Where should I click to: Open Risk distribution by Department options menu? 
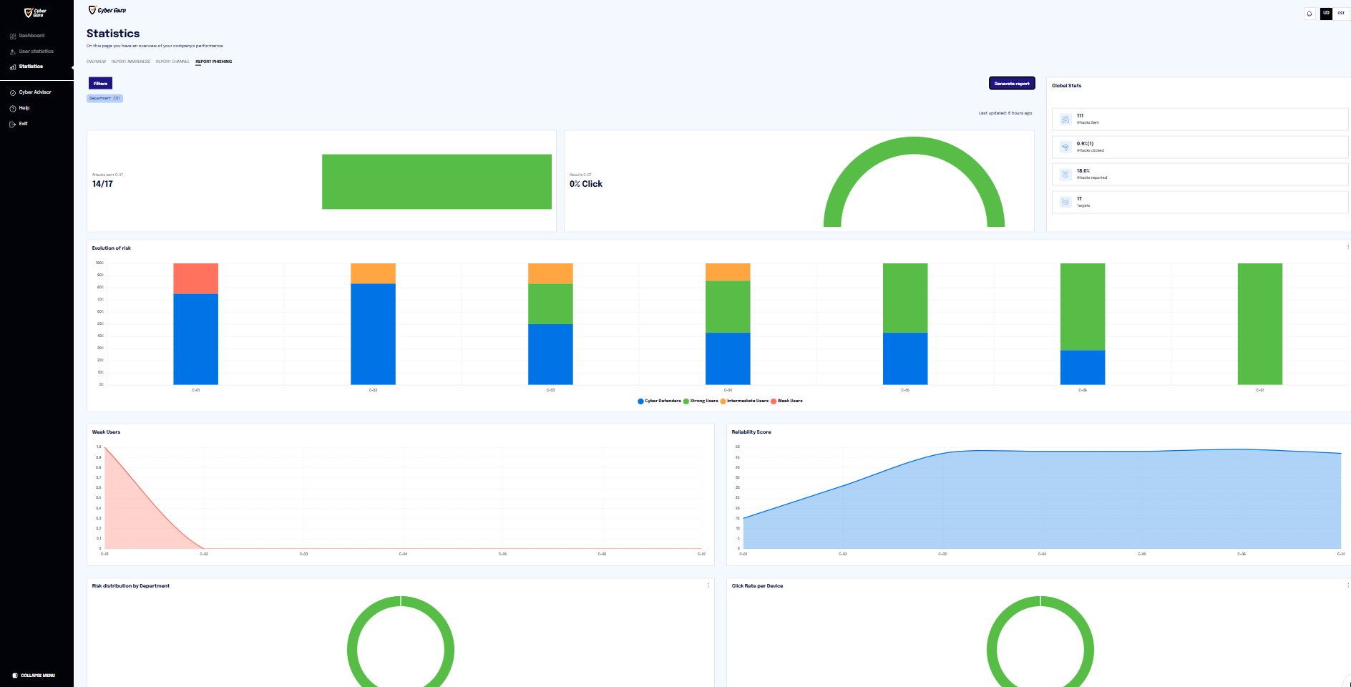708,585
